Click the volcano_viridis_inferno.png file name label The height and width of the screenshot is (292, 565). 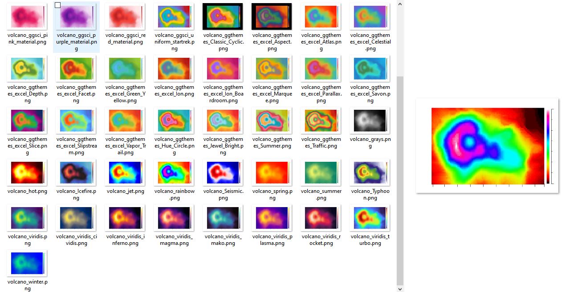[x=125, y=240]
